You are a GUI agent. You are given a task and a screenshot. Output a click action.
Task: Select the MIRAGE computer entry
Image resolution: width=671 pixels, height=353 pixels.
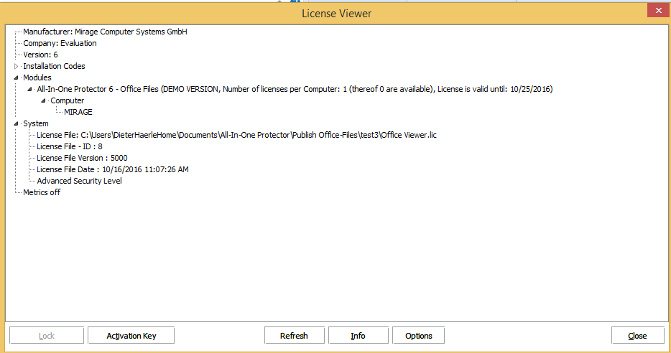point(78,113)
